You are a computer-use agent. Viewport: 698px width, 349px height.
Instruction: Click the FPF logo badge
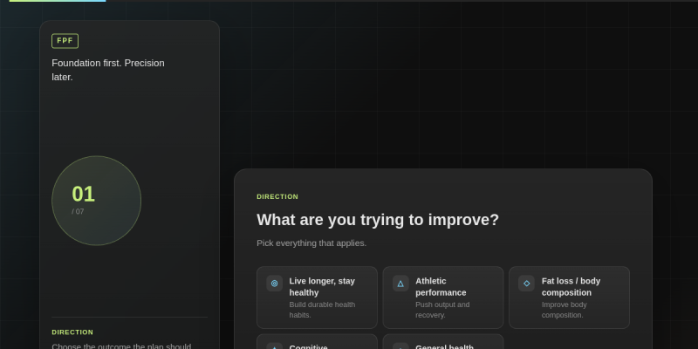tap(65, 41)
